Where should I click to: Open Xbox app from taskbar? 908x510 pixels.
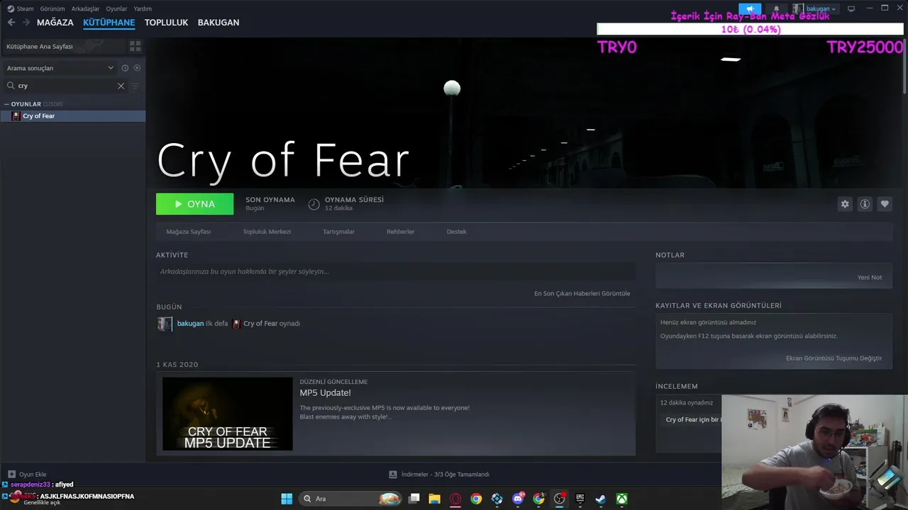tap(621, 499)
